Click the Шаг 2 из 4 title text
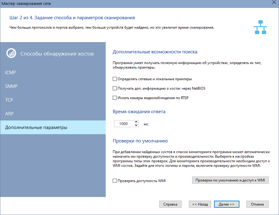Image resolution: width=279 pixels, height=215 pixels. pyautogui.click(x=72, y=18)
